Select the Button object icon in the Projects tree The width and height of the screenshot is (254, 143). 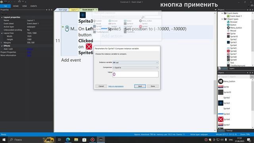[x=228, y=25]
